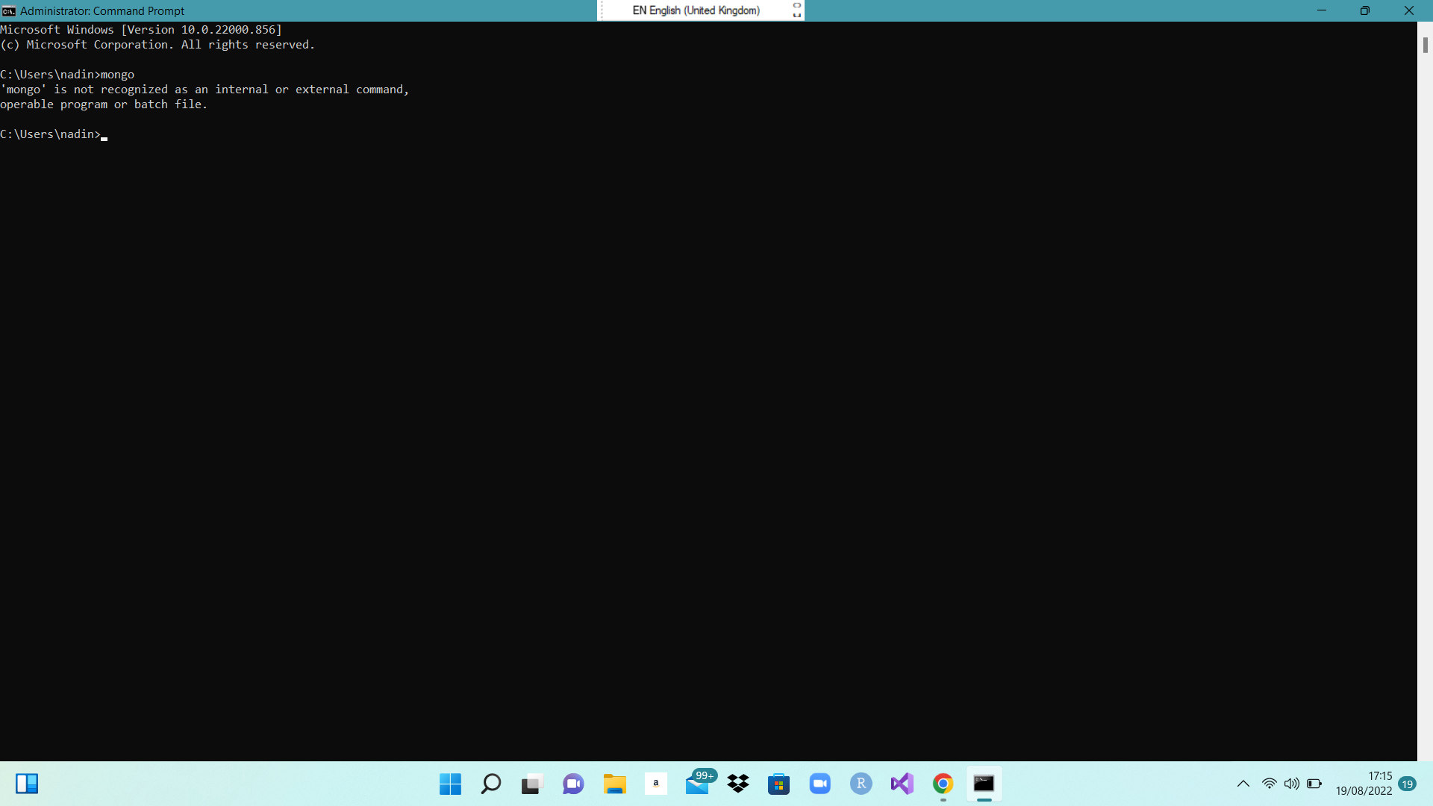
Task: Launch the R application icon
Action: [x=861, y=784]
